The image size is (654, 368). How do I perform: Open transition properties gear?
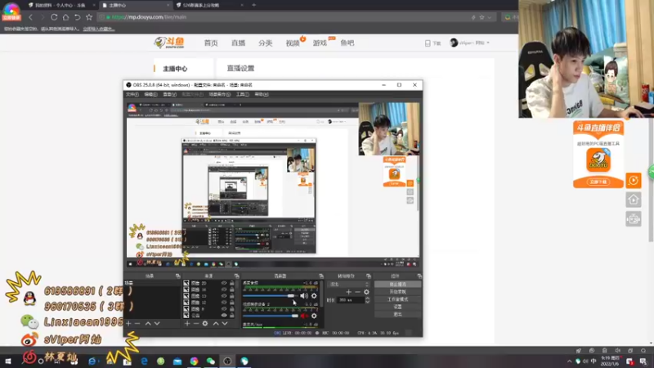point(366,292)
